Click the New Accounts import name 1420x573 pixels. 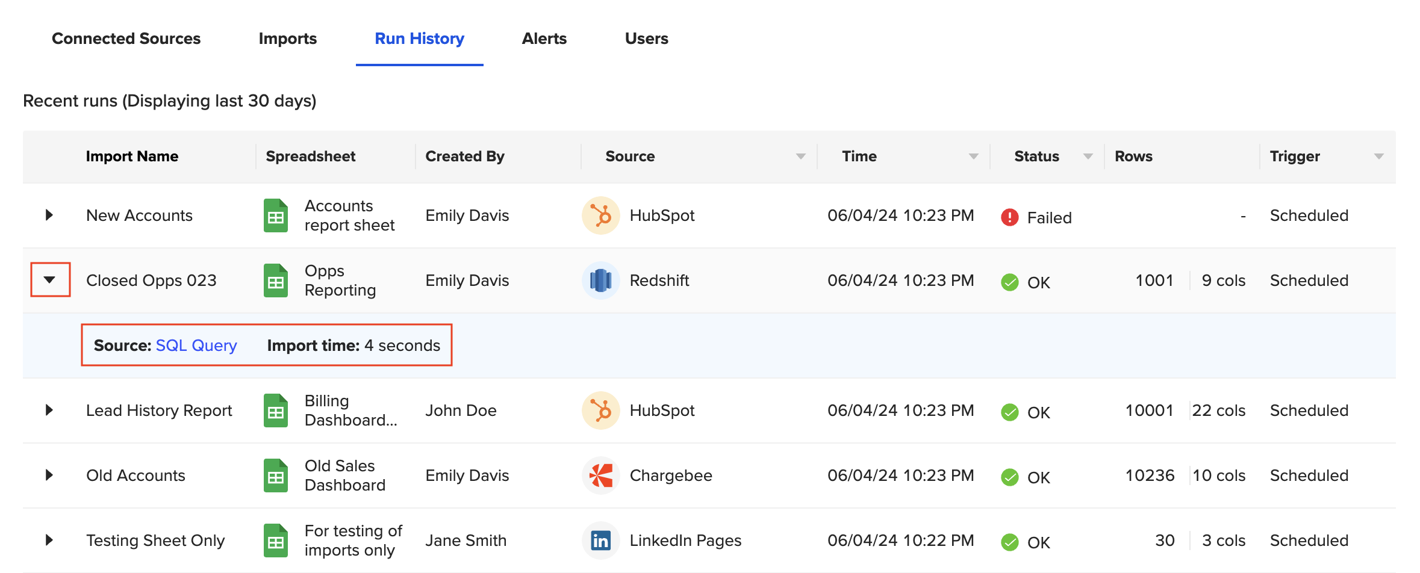click(x=139, y=215)
